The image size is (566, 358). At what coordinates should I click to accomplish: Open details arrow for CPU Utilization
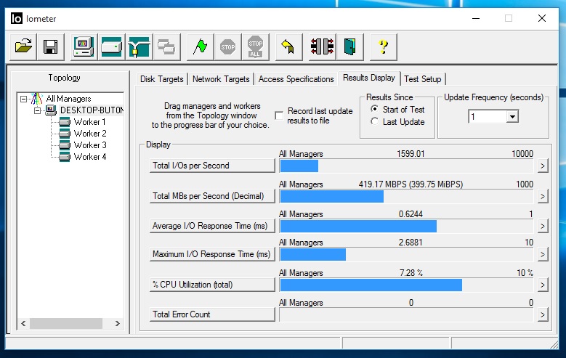tap(543, 285)
